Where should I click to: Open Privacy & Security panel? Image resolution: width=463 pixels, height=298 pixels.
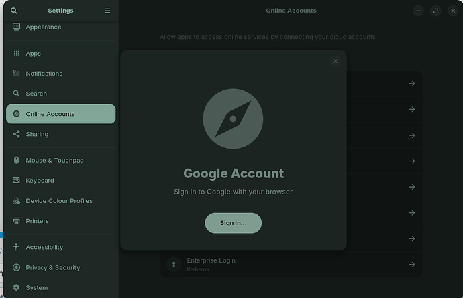(x=61, y=267)
